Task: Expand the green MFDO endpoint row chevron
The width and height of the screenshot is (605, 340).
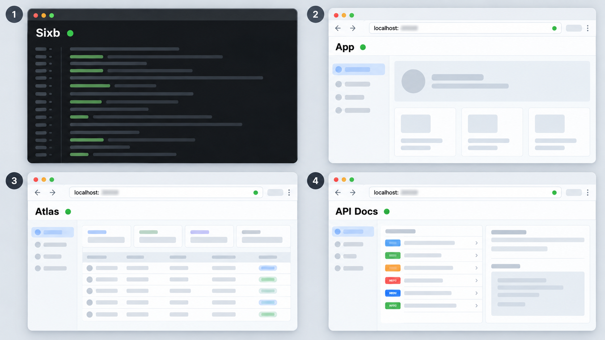Action: coord(477,306)
